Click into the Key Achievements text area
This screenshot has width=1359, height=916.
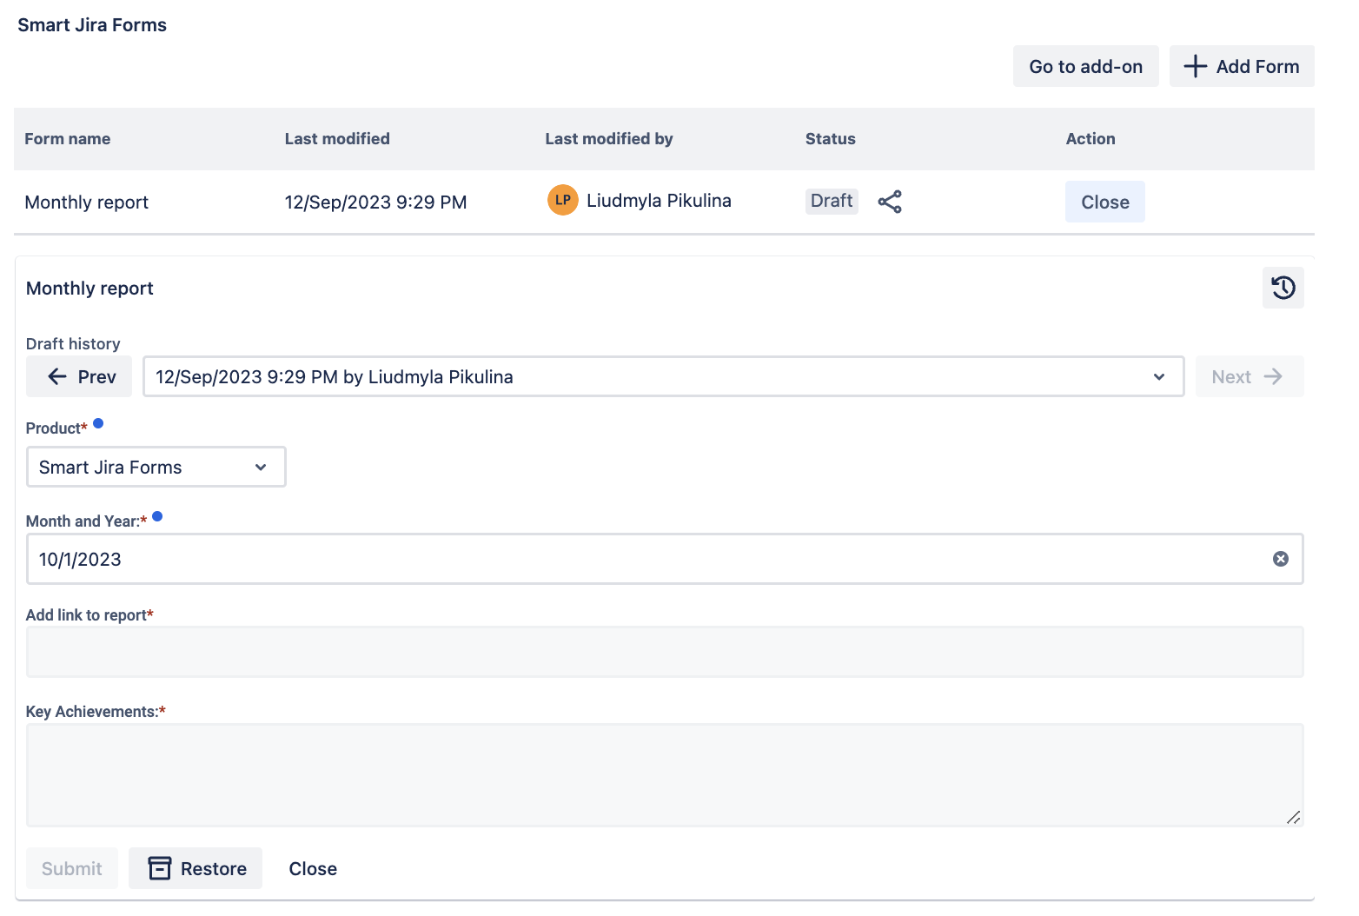[x=664, y=774]
